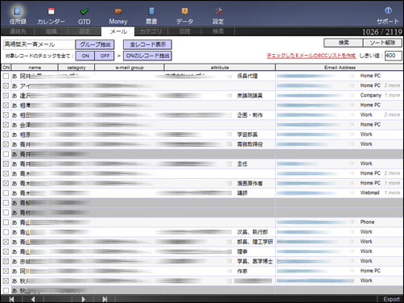Turn all checks OFF button
Viewport: 404px width, 303px height.
point(105,56)
